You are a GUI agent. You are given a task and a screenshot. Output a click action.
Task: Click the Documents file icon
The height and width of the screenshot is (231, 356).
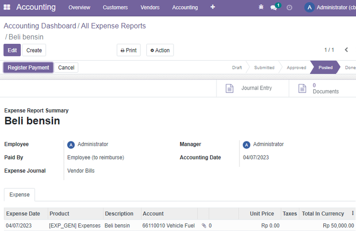[302, 89]
